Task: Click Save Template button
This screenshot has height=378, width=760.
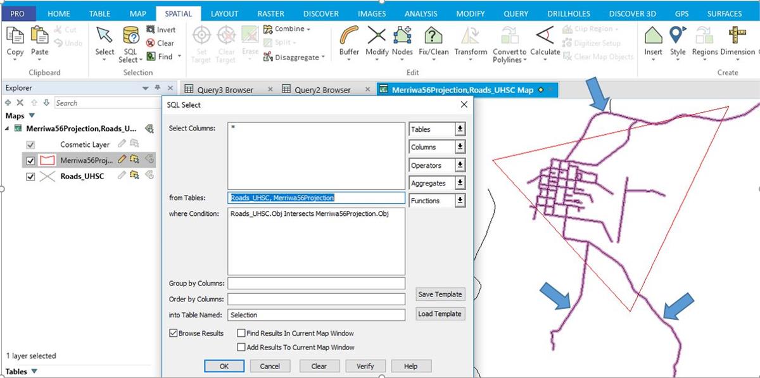Action: click(x=440, y=294)
